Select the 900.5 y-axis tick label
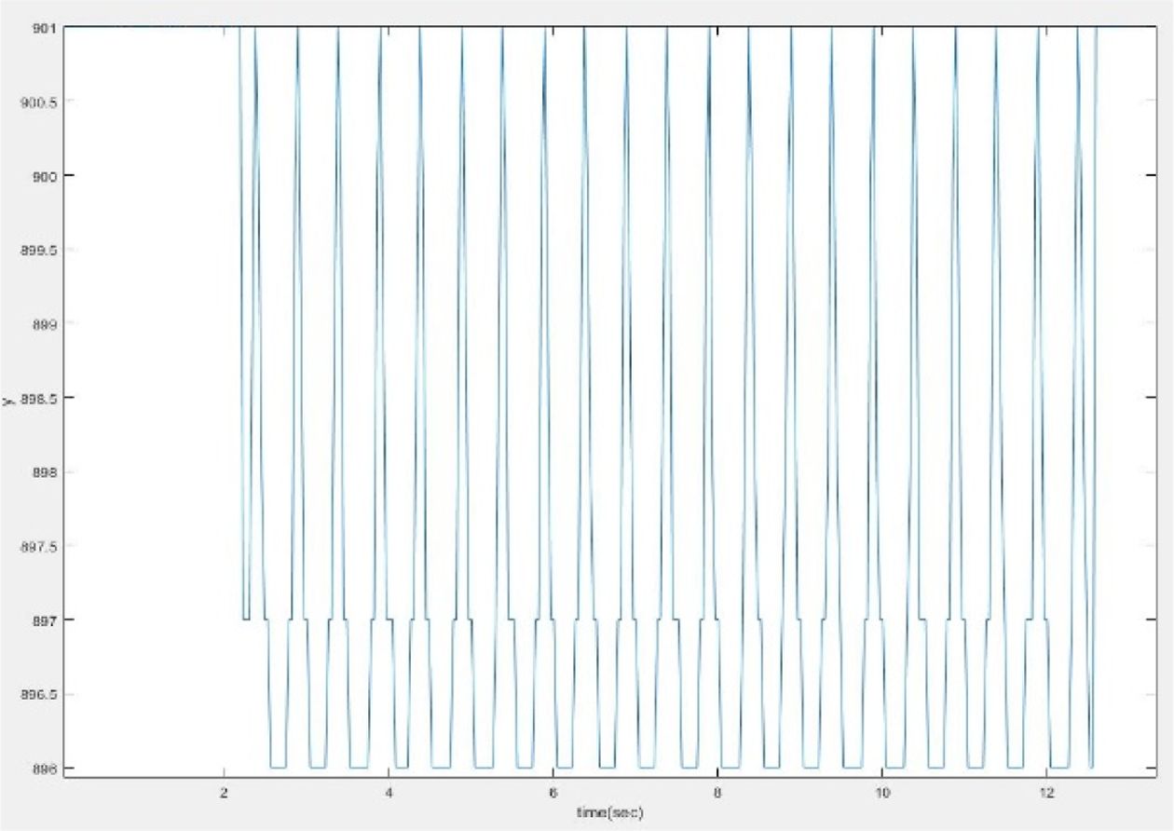 [x=42, y=102]
